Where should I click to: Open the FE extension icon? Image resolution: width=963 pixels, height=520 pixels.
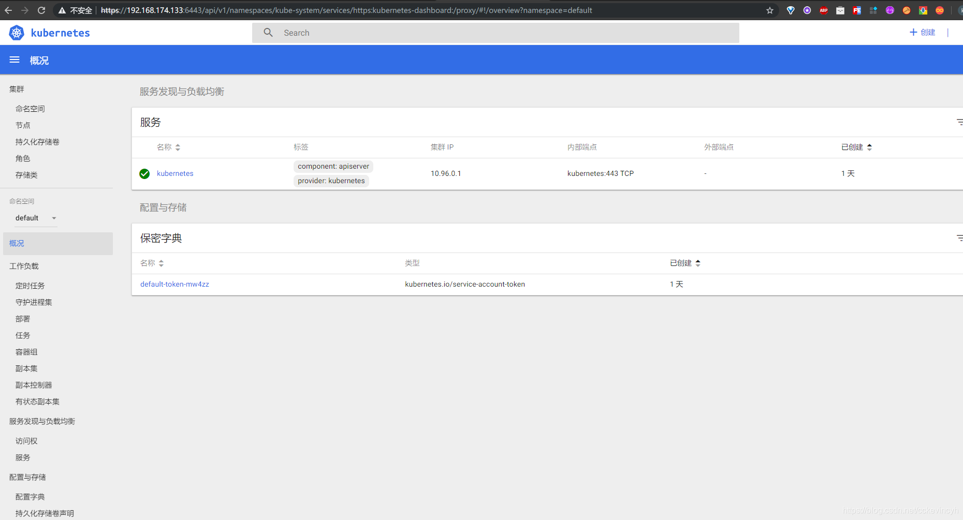tap(857, 10)
